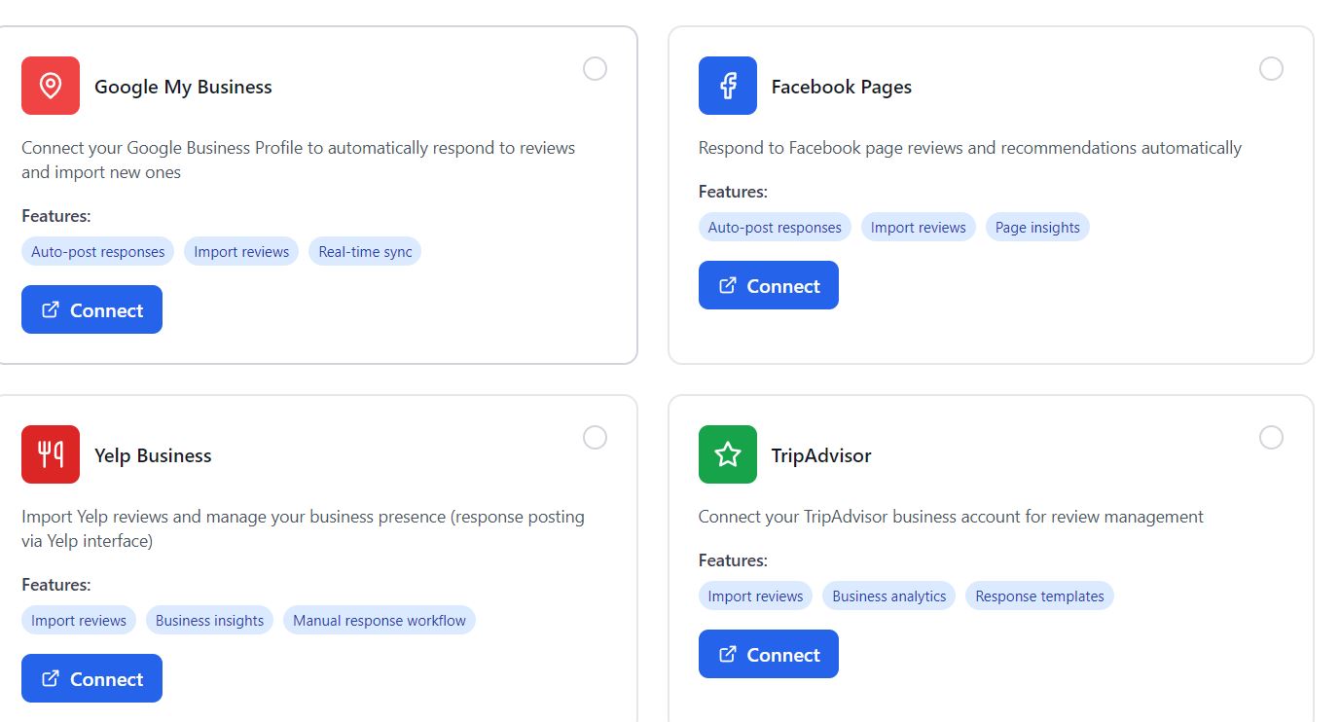Click Yelp's Import reviews feature tag

point(79,620)
